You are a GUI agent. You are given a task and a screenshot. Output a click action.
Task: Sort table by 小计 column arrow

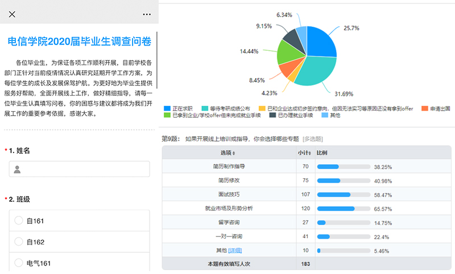(x=309, y=153)
